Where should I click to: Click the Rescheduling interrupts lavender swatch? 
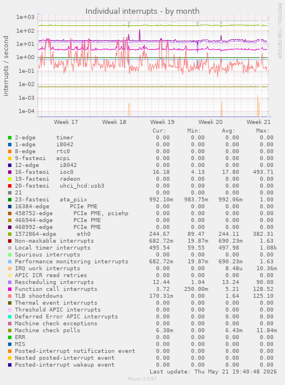click(x=10, y=282)
